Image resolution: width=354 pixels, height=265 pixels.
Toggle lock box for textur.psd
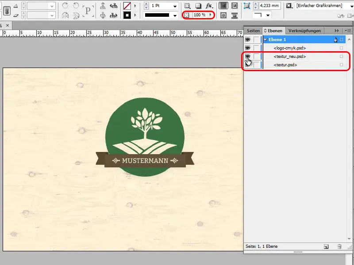tap(256, 65)
